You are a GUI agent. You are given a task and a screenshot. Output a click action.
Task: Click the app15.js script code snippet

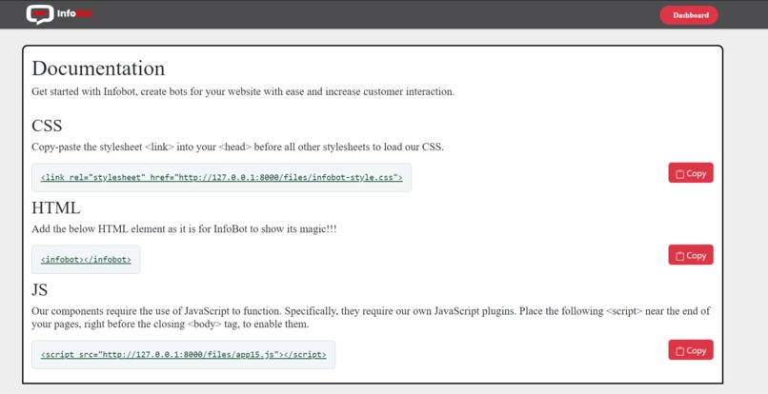click(x=184, y=354)
